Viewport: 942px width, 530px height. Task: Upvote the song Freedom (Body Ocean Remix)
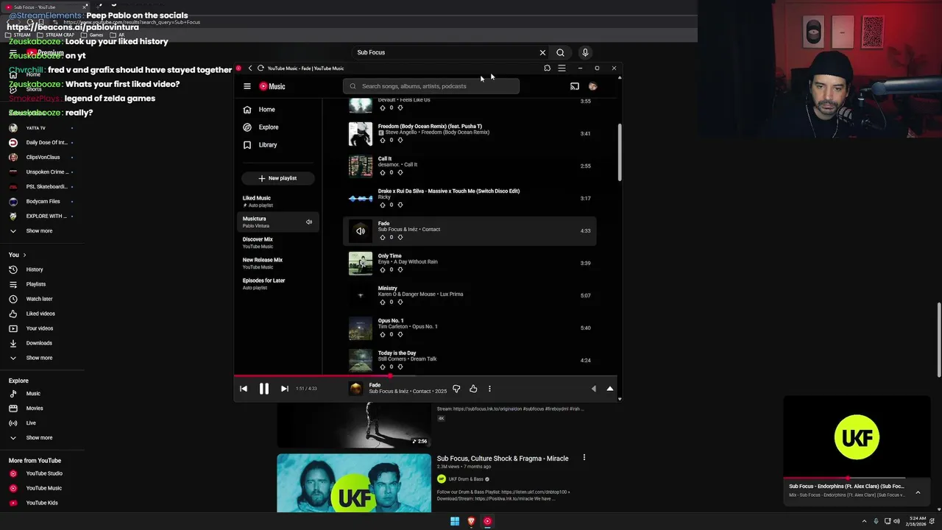coord(382,140)
